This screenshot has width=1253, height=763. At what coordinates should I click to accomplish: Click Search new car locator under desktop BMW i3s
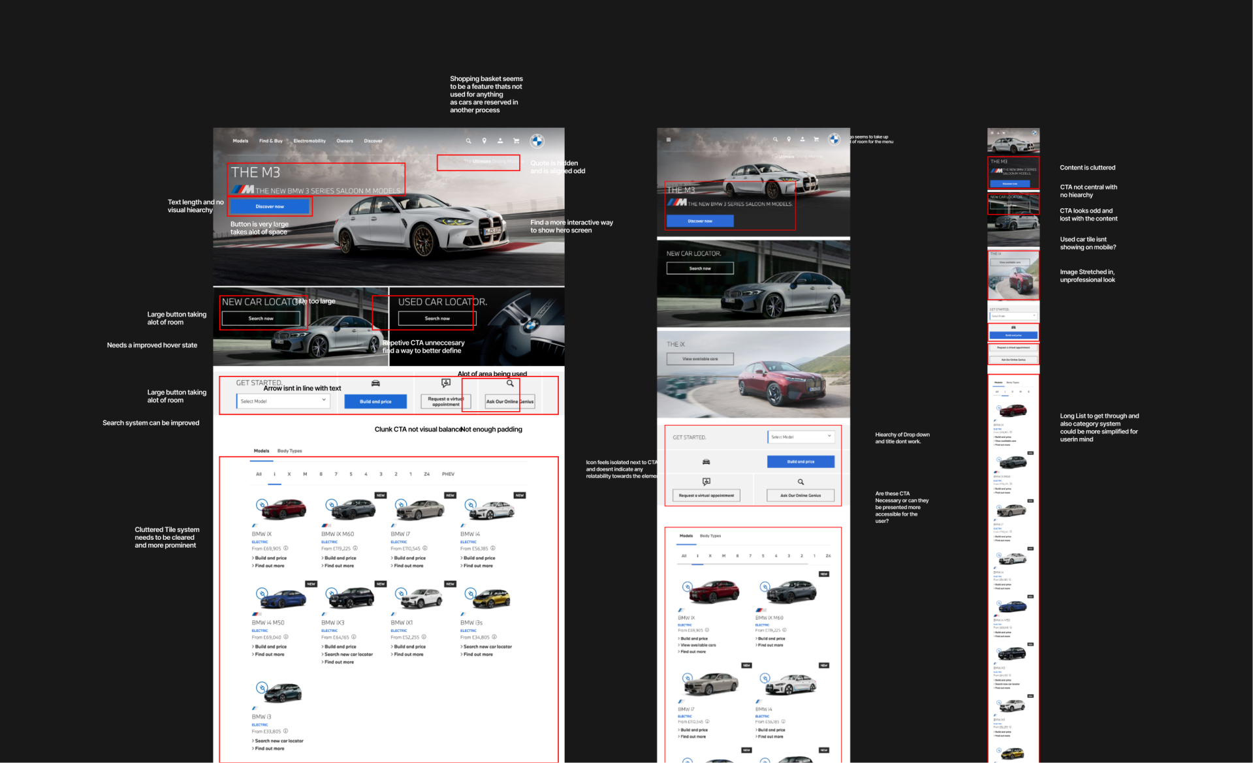[488, 647]
